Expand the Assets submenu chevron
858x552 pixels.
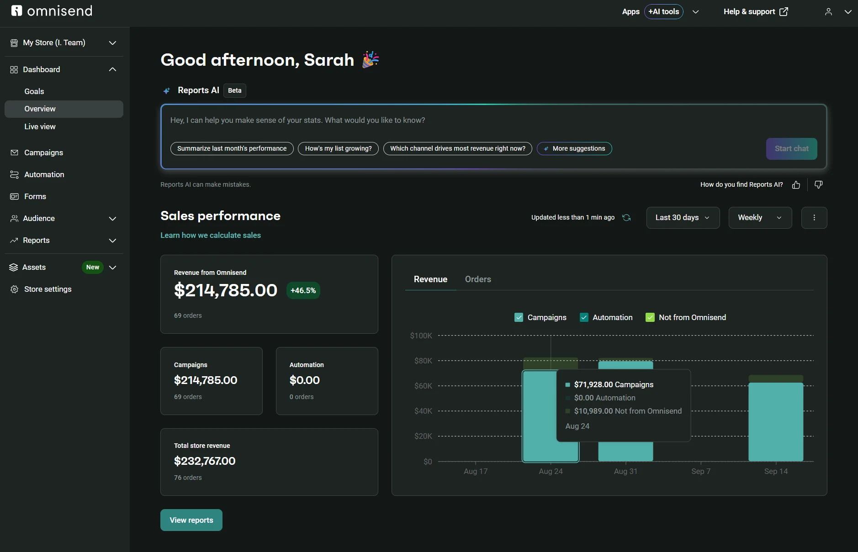[112, 268]
